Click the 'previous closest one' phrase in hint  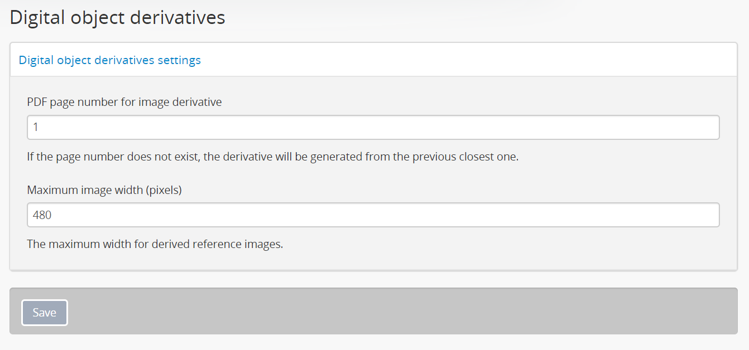point(465,157)
